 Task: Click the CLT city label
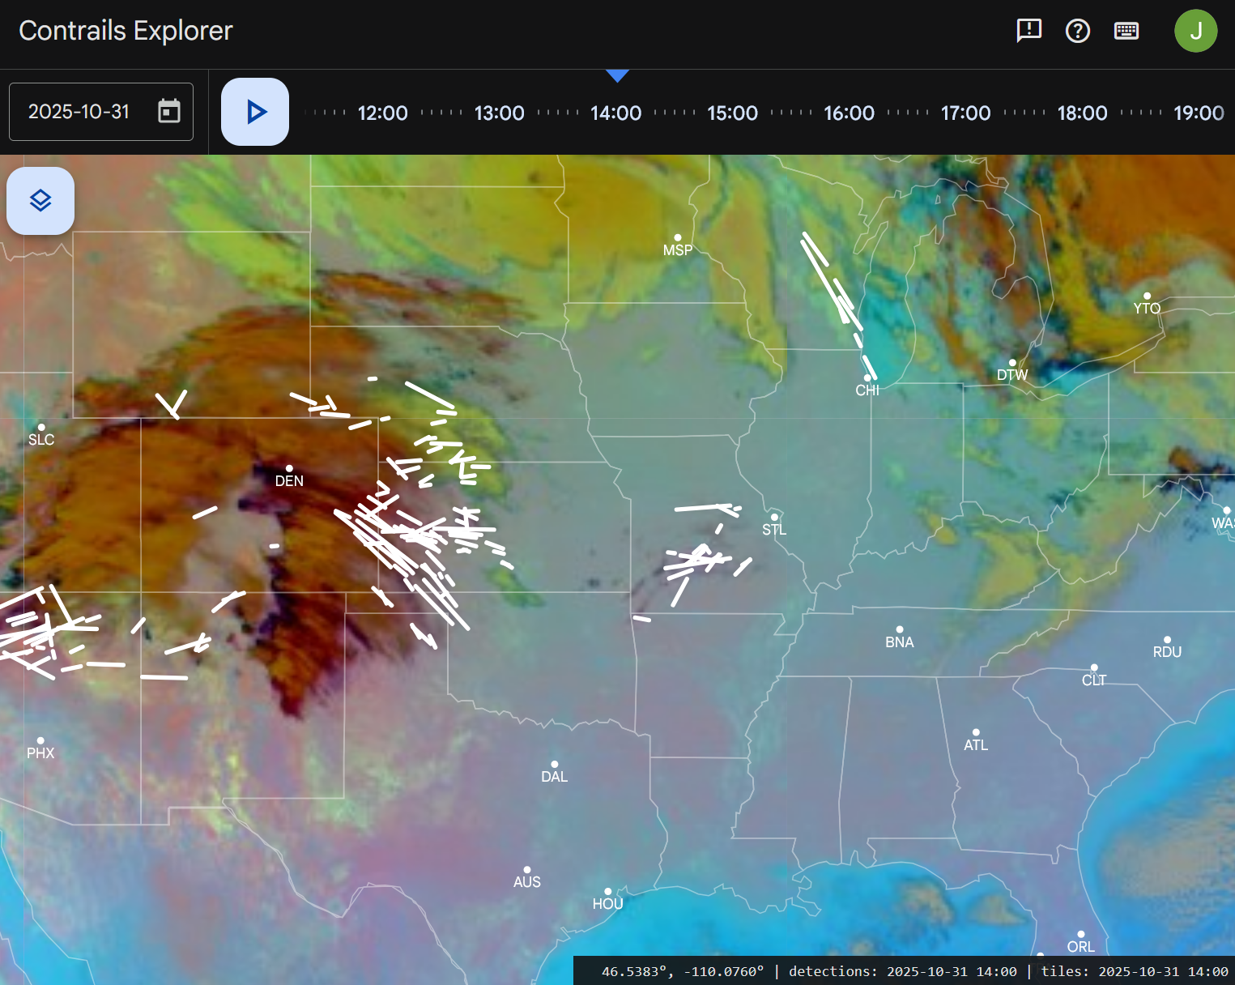pyautogui.click(x=1094, y=680)
